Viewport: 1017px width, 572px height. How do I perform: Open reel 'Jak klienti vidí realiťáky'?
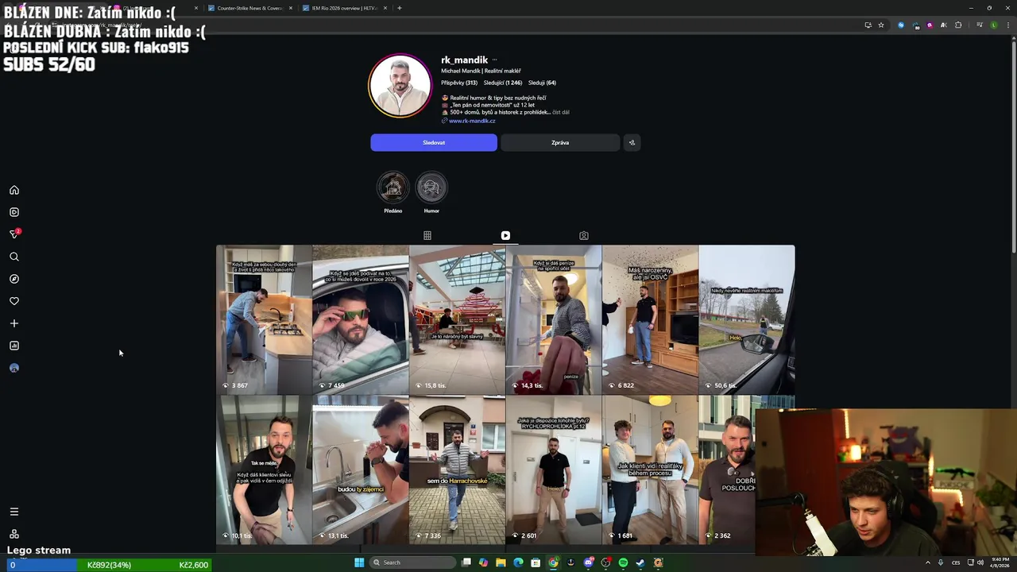tap(650, 470)
